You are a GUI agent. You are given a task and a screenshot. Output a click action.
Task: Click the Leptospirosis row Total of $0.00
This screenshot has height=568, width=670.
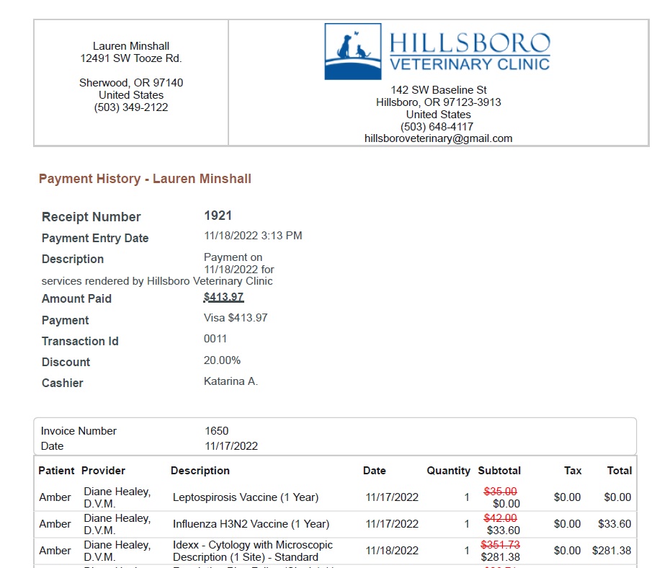point(617,497)
